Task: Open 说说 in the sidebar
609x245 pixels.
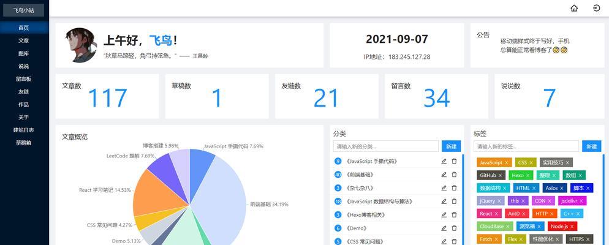Action: pyautogui.click(x=24, y=66)
